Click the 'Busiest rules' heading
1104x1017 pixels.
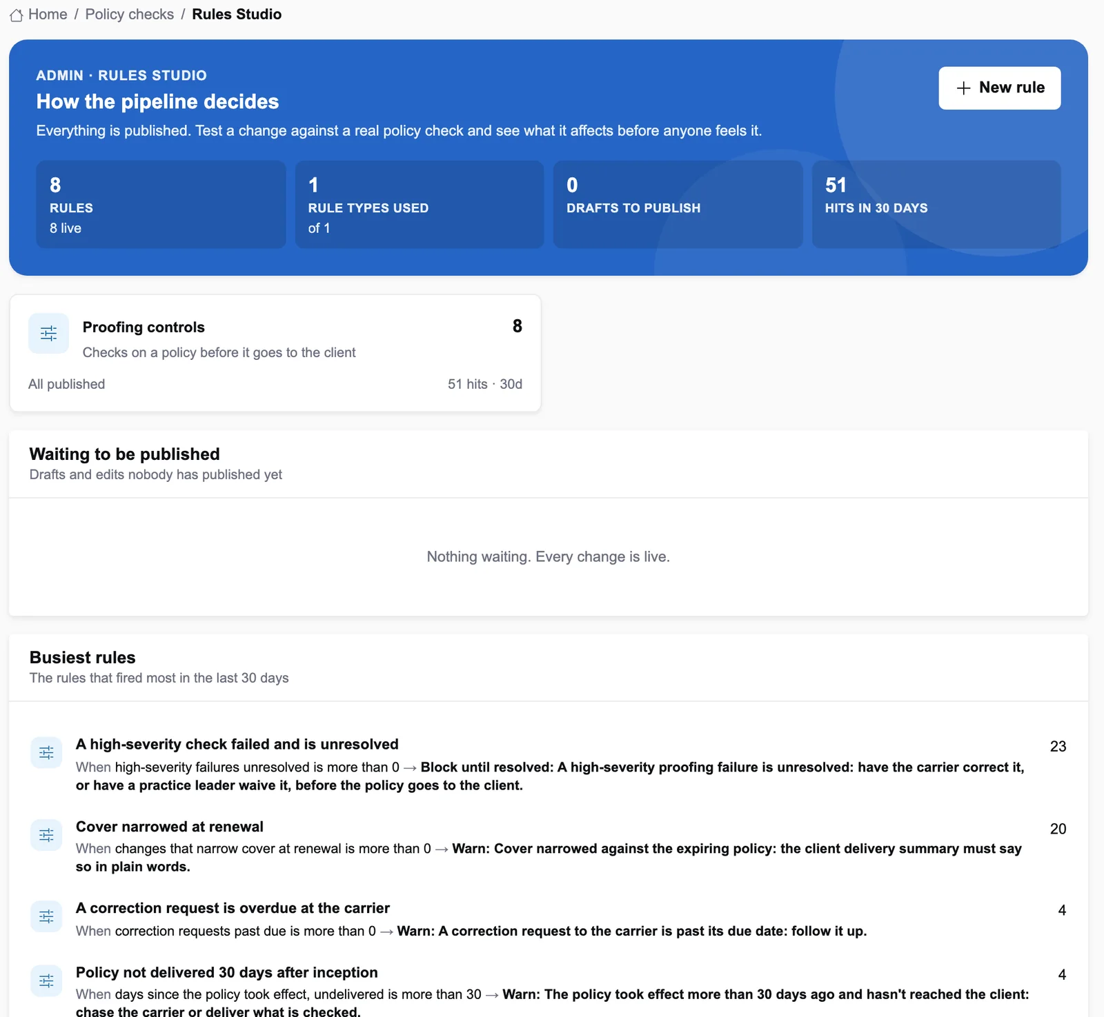pos(82,658)
